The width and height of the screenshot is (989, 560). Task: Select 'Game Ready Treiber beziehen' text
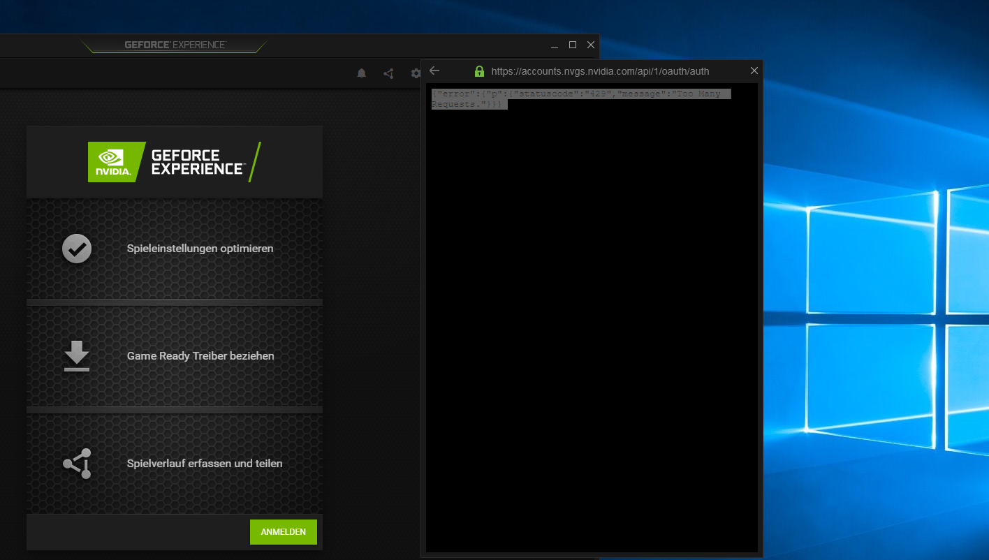coord(200,356)
